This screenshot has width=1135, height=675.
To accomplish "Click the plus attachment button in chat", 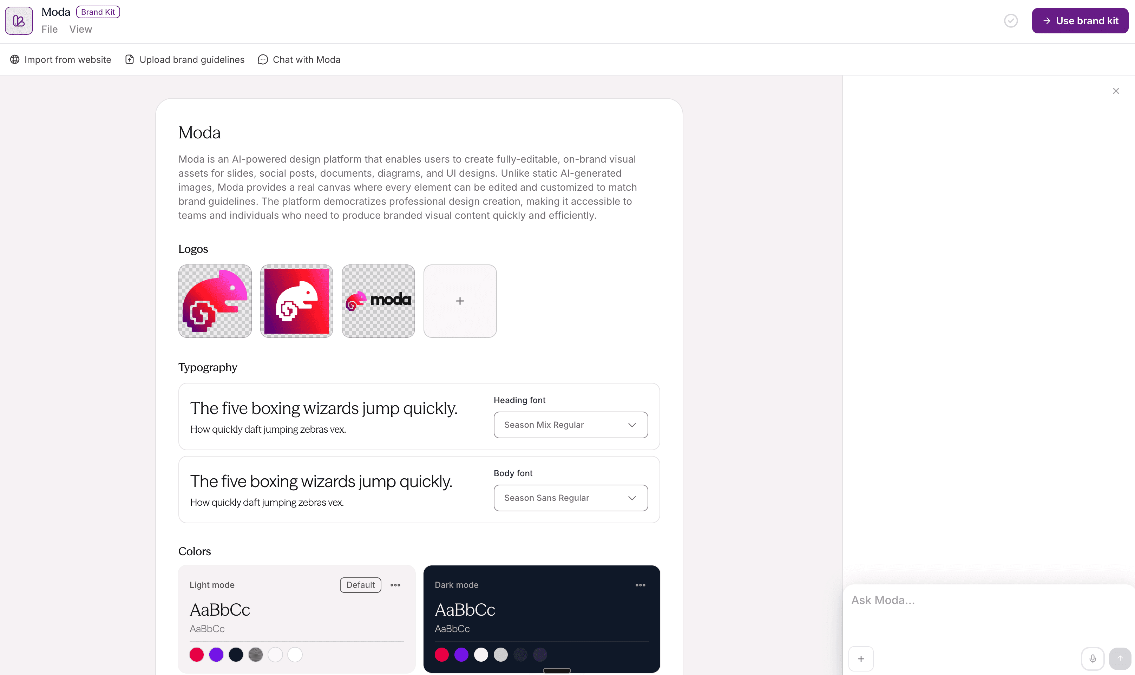I will [861, 658].
